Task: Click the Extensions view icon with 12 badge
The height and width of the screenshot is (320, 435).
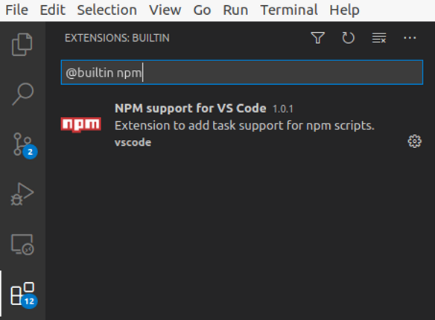Action: [x=24, y=295]
